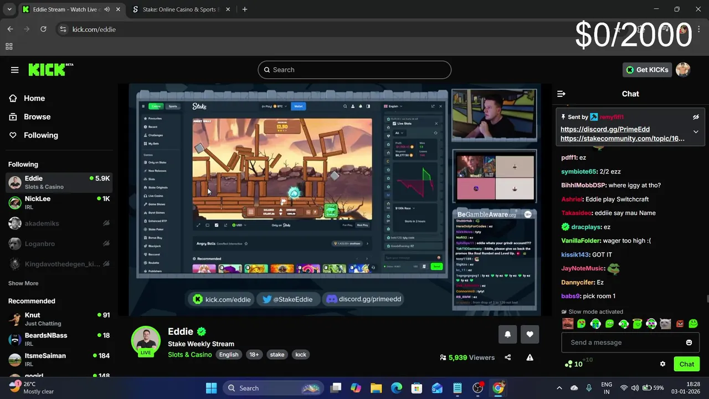Screen dimensions: 709x399
Task: Click the KICK logo
Action: click(x=50, y=69)
